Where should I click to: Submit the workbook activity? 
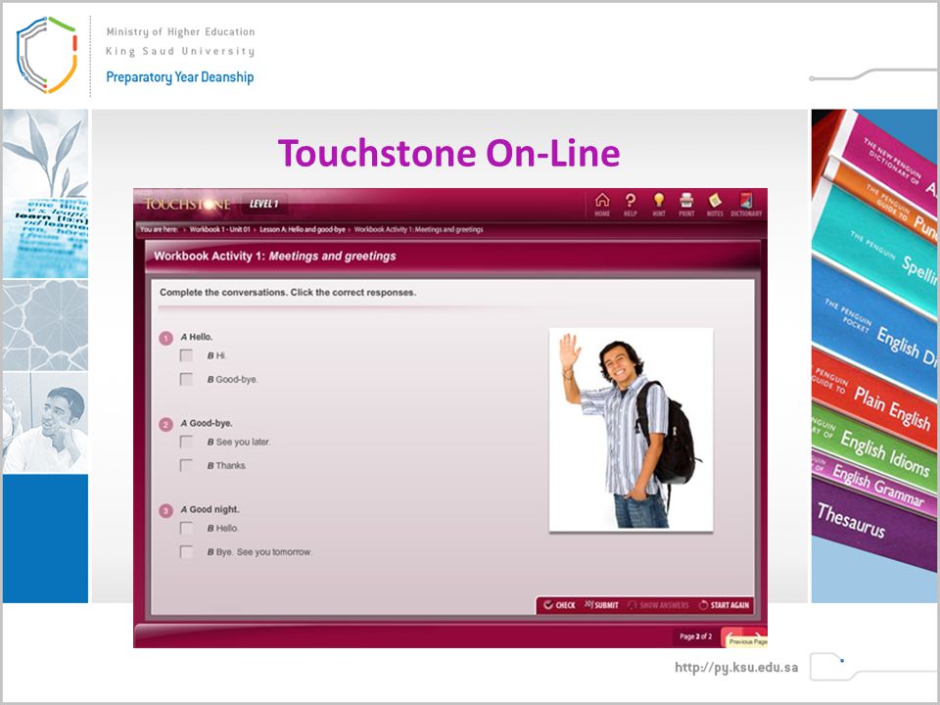pos(601,605)
